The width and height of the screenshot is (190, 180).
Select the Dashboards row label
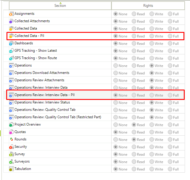coord(24,43)
